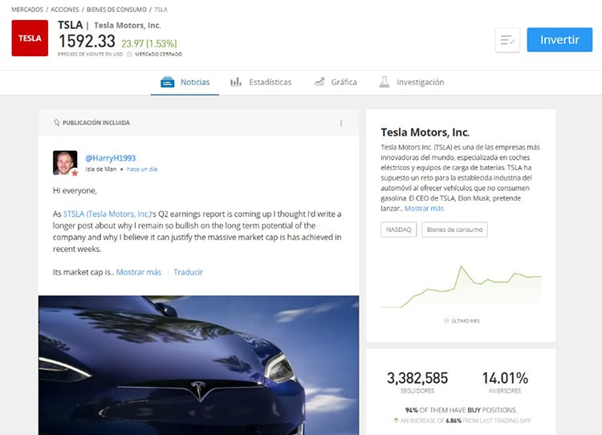Click the NASDAQ tag
602x435 pixels.
pyautogui.click(x=398, y=230)
